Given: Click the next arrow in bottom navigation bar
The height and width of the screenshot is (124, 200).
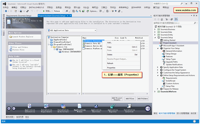Looking at the screenshot, I should point(148,108).
